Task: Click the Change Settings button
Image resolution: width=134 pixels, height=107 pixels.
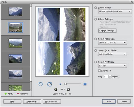Action: 107,31
